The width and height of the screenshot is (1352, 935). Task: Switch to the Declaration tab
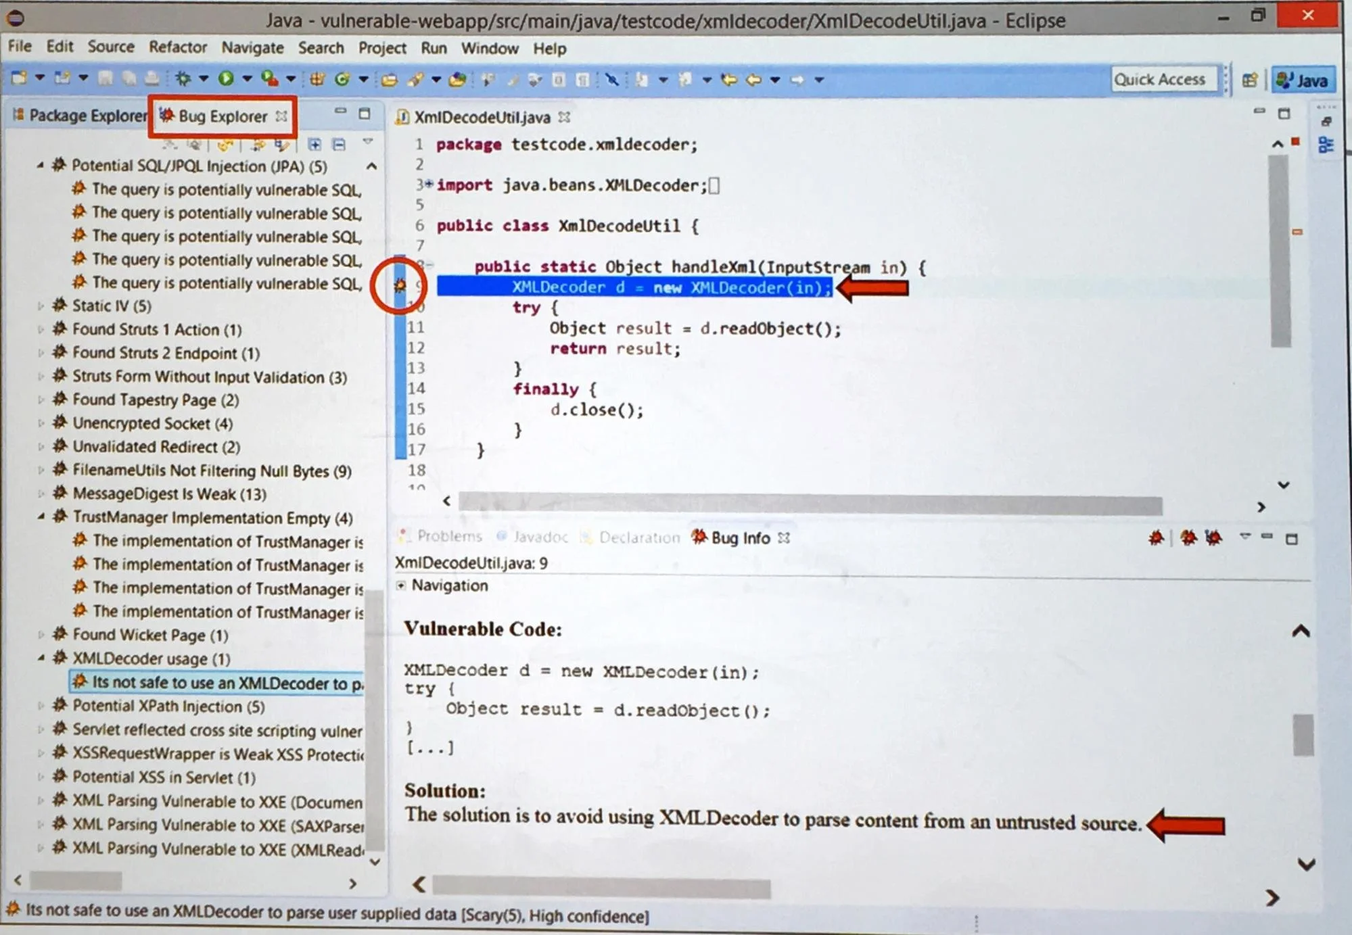(630, 537)
